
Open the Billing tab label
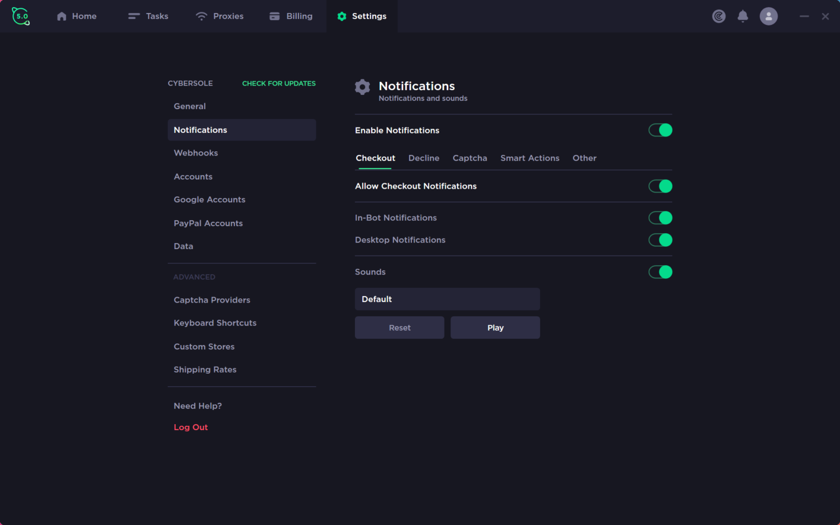point(299,16)
